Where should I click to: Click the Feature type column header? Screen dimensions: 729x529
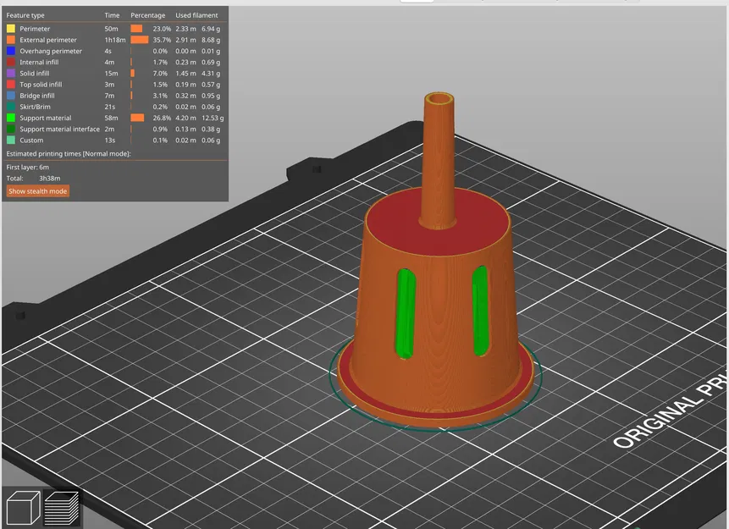click(x=25, y=15)
